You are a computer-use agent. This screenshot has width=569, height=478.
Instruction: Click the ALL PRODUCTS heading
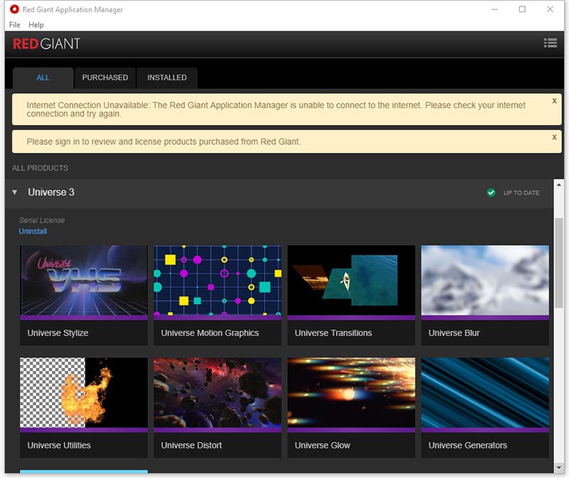point(40,168)
